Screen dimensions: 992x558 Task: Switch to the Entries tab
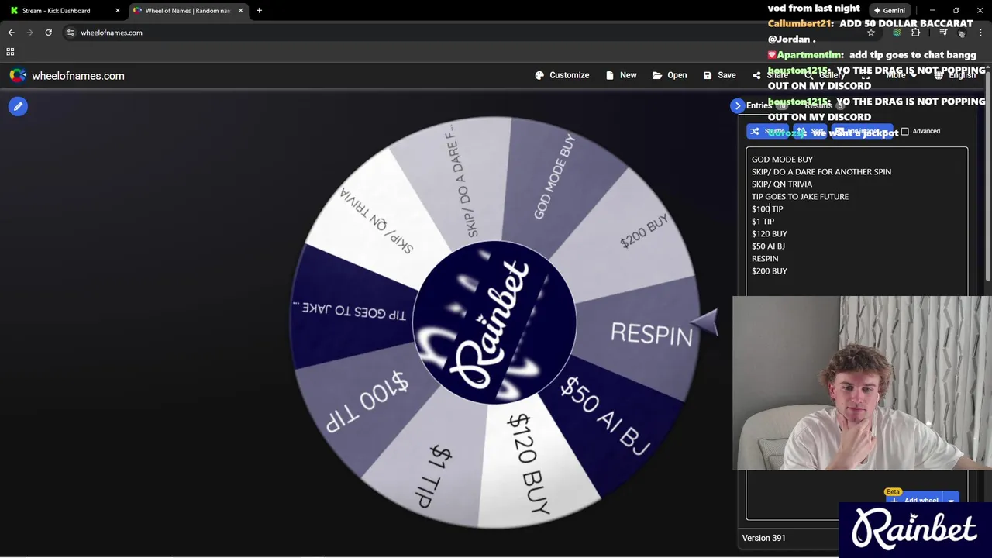pyautogui.click(x=766, y=105)
